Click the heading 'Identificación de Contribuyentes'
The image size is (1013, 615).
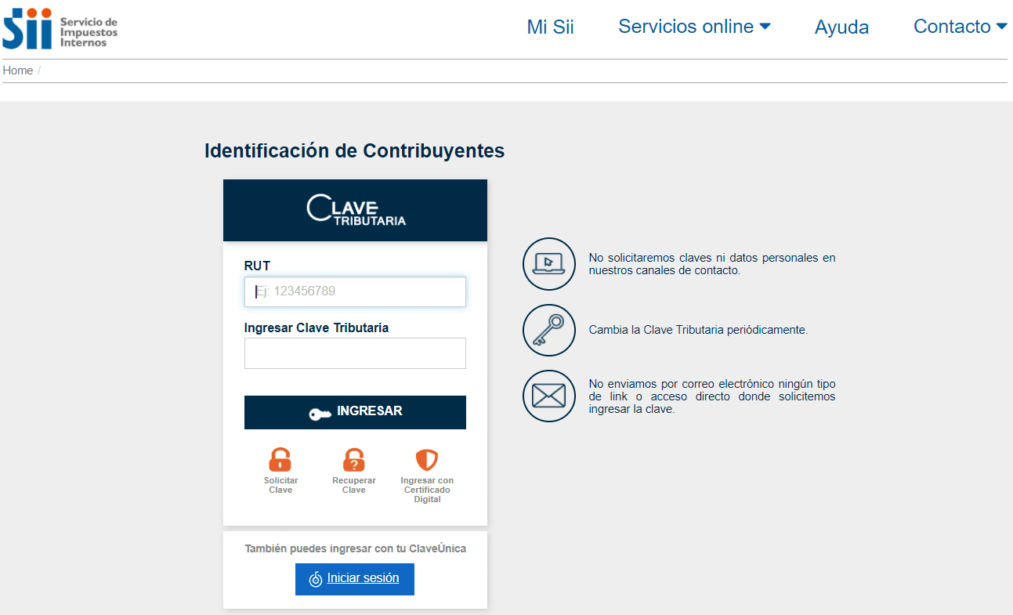355,150
